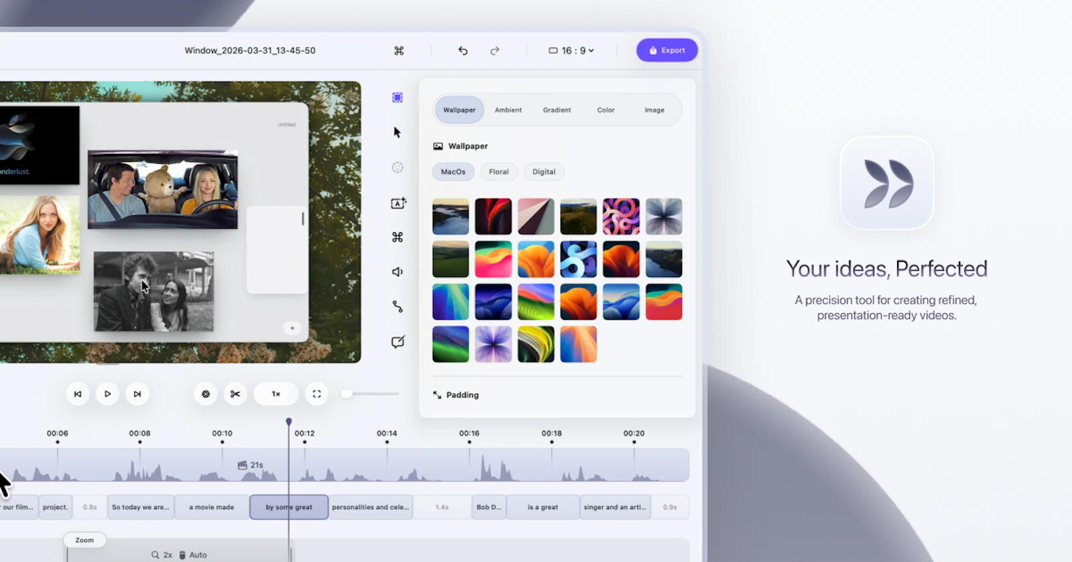Choose the pink looping swirls wallpaper
Image resolution: width=1072 pixels, height=562 pixels.
coord(621,216)
